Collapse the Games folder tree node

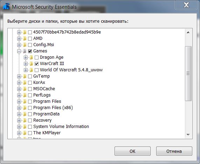click(x=19, y=51)
